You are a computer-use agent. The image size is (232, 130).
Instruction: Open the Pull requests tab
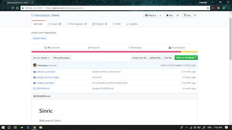click(77, 24)
